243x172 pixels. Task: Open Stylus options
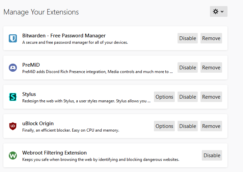point(164,97)
